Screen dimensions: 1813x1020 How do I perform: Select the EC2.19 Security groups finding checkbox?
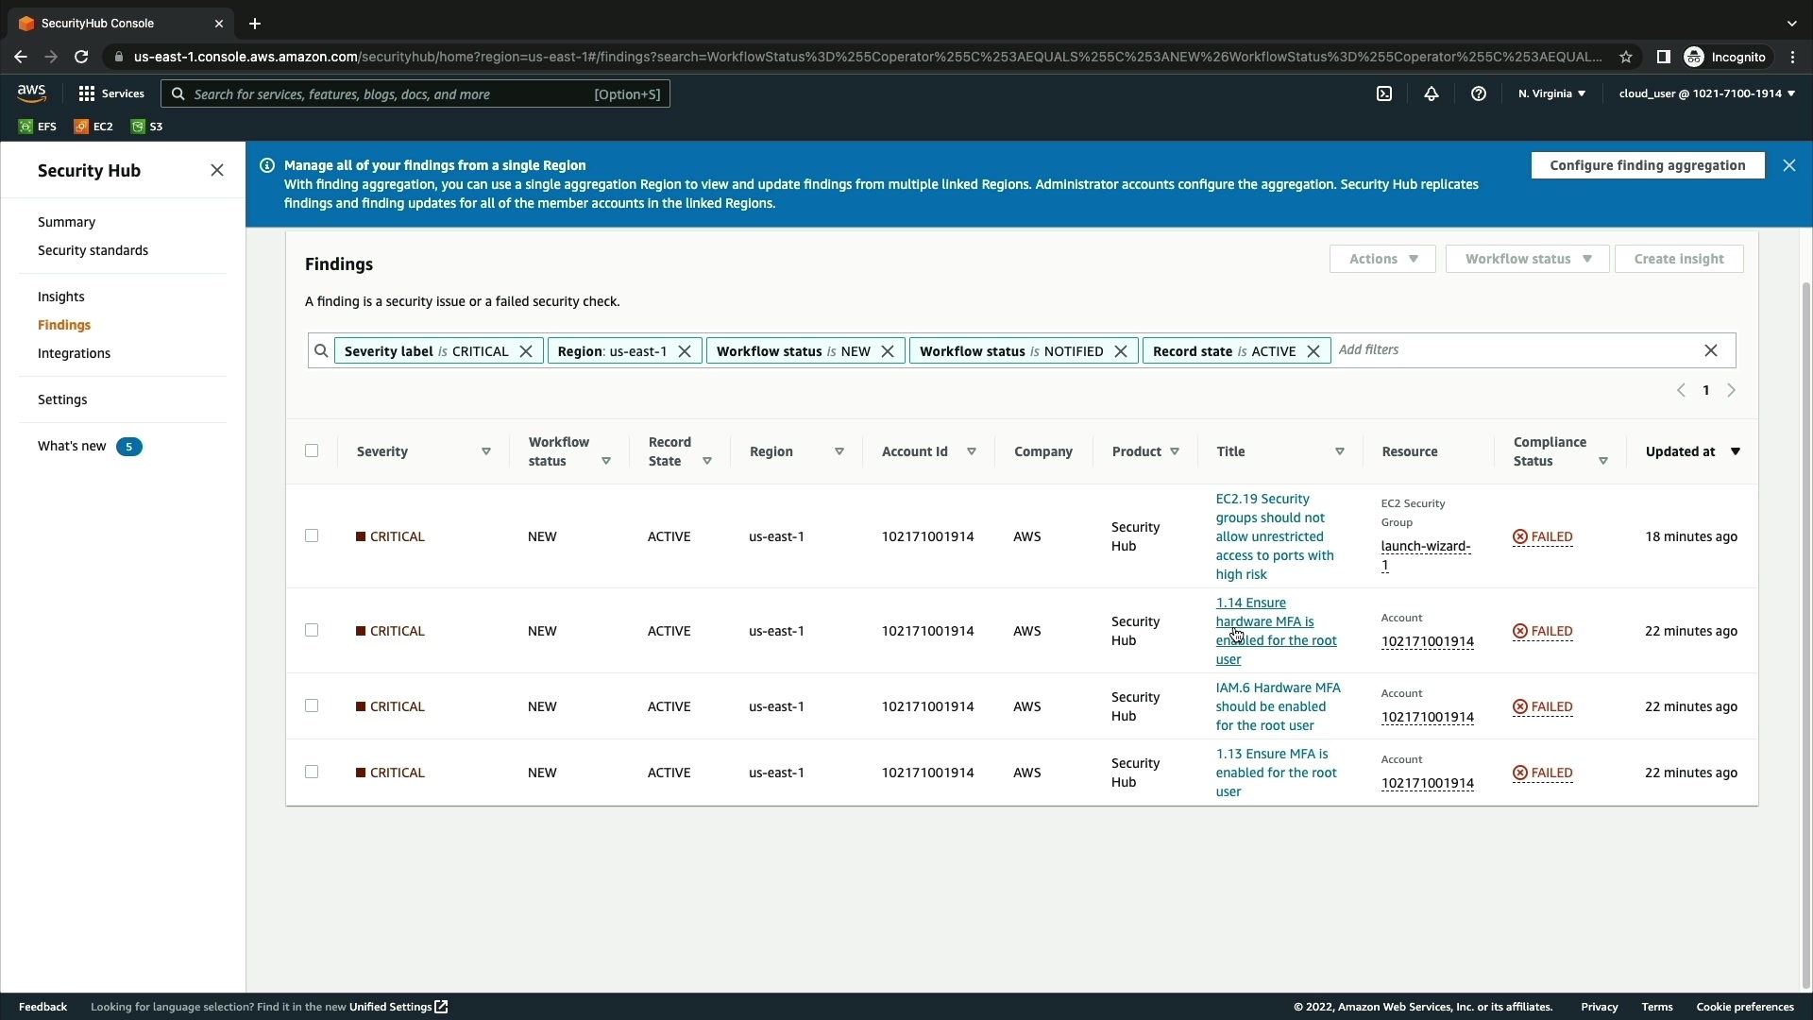click(x=312, y=535)
